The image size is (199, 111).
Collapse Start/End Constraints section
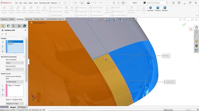point(24,57)
